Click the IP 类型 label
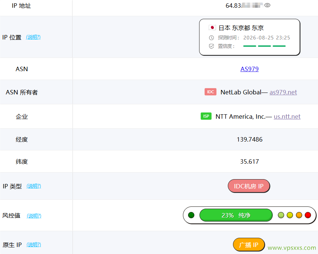The width and height of the screenshot is (318, 254). tap(12, 186)
